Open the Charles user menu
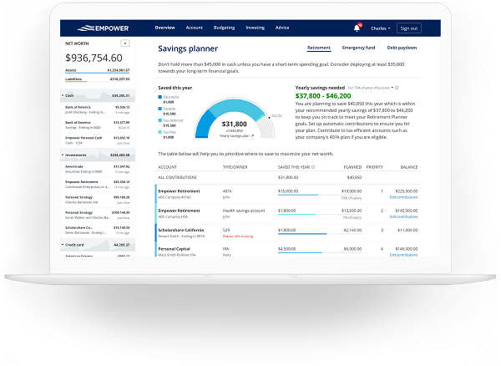The height and width of the screenshot is (366, 501). click(x=378, y=28)
